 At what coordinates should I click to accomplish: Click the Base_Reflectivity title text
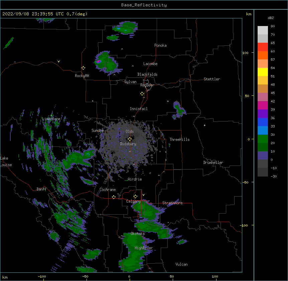144,5
